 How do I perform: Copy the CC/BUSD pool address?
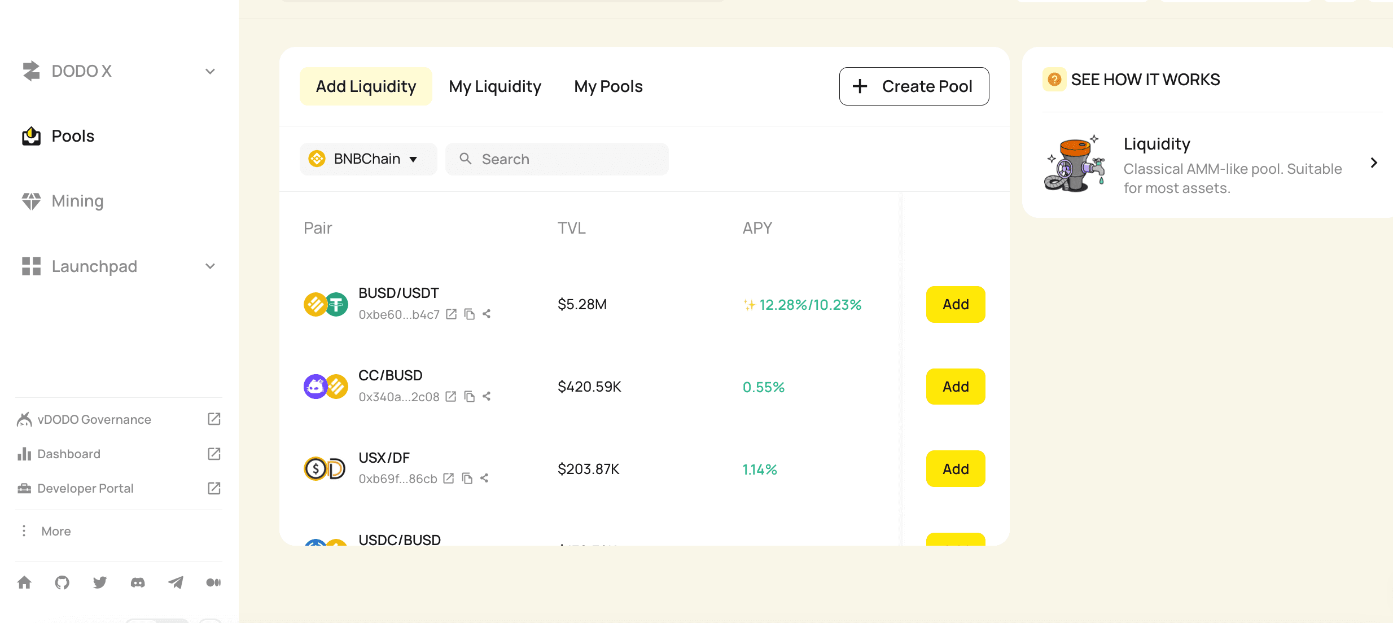(469, 397)
